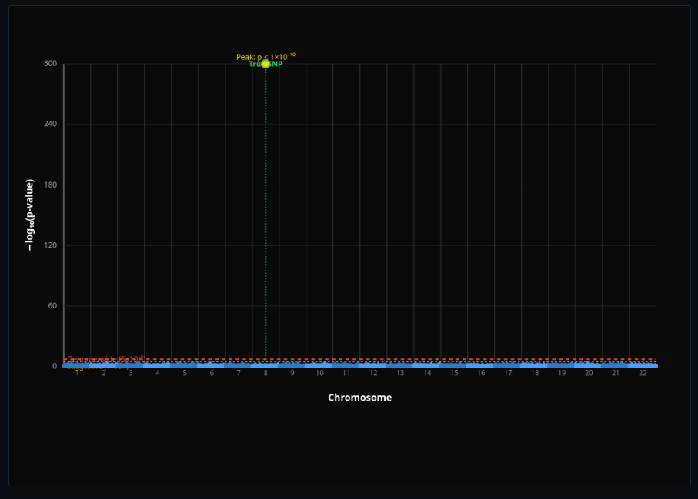Click chromosome 12 axis label

tap(373, 373)
